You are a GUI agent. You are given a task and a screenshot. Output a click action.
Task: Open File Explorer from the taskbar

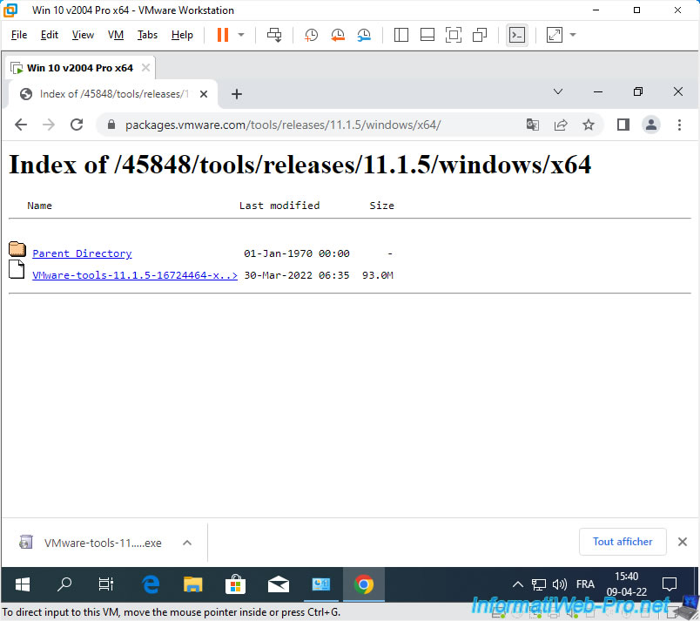coord(193,584)
